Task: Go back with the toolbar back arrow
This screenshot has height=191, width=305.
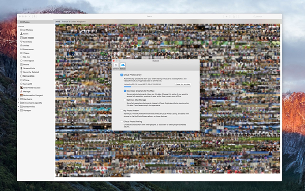Action: click(x=30, y=17)
